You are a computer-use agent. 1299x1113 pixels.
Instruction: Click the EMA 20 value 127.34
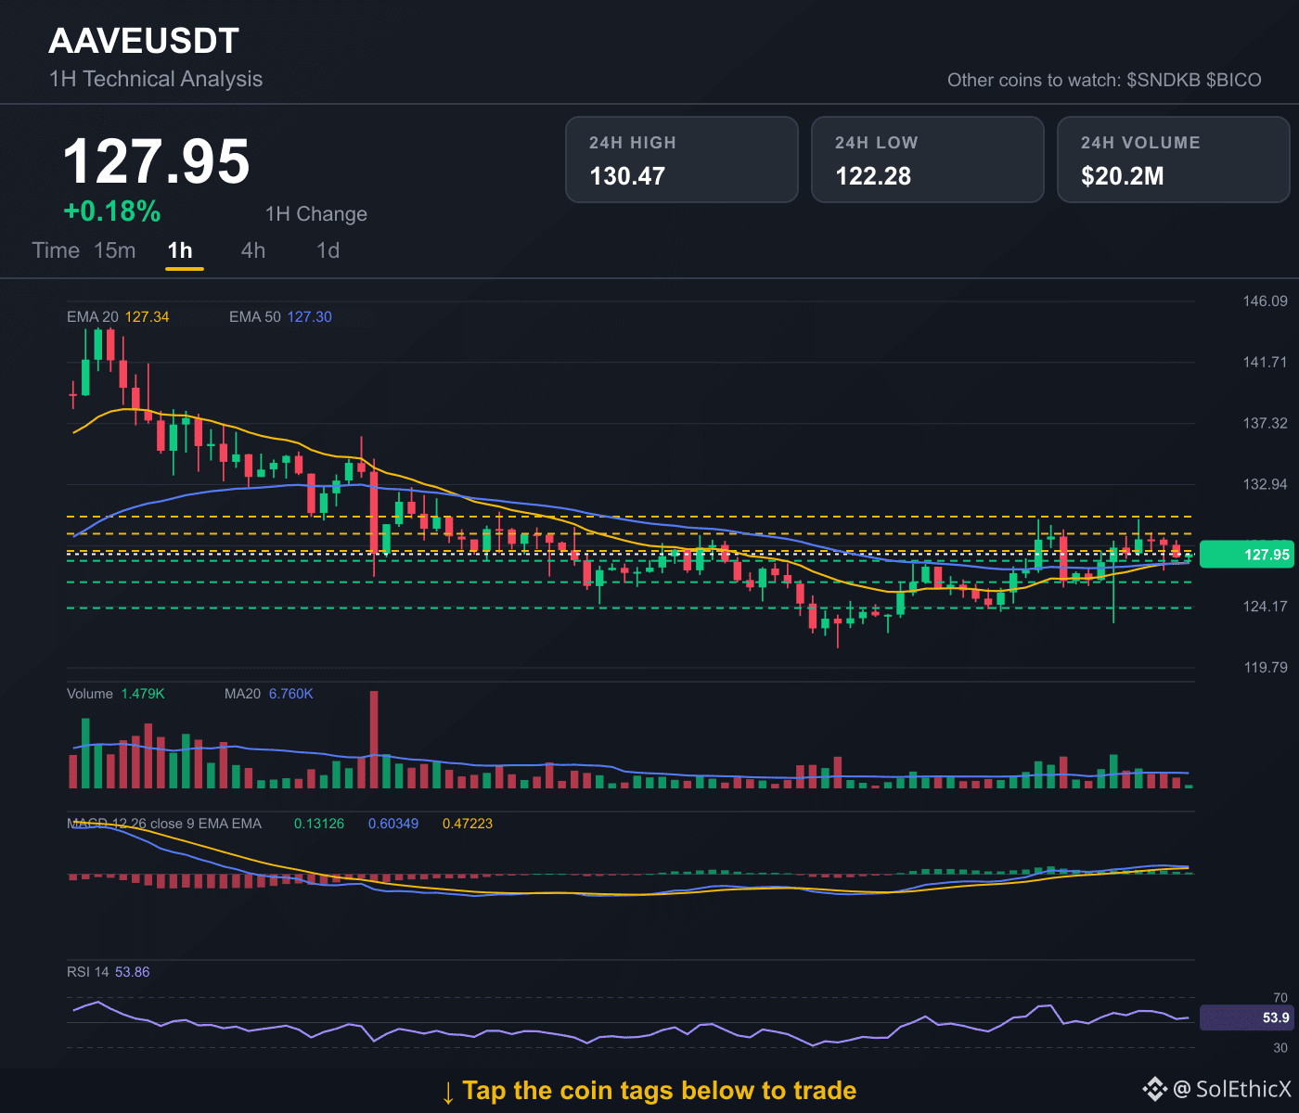click(148, 317)
